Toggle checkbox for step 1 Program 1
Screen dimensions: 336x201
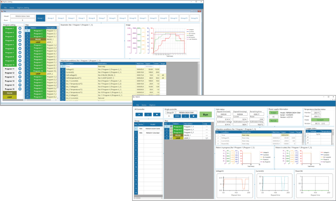tap(171, 126)
